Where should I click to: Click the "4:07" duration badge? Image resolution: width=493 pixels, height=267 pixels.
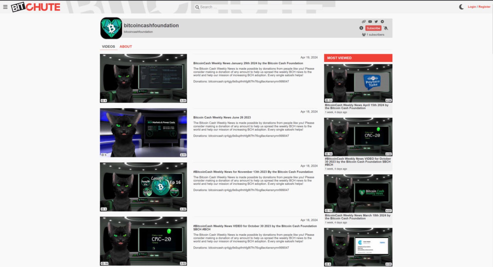[x=388, y=211]
